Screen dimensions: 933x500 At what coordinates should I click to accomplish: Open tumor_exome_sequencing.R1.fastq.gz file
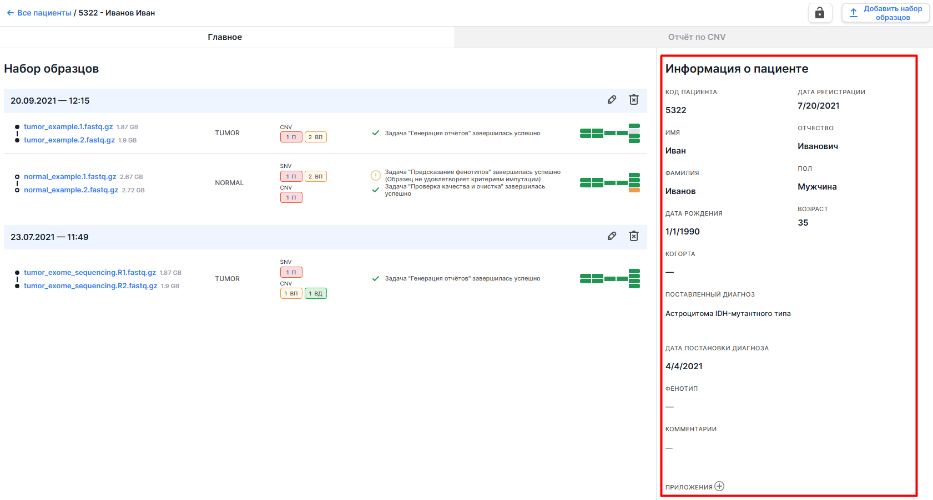pos(90,273)
